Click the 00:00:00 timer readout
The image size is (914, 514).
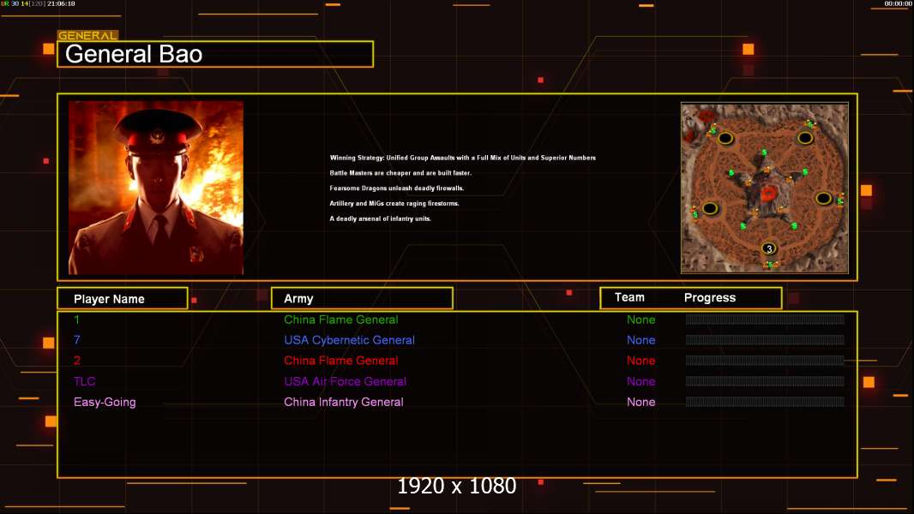[x=899, y=3]
